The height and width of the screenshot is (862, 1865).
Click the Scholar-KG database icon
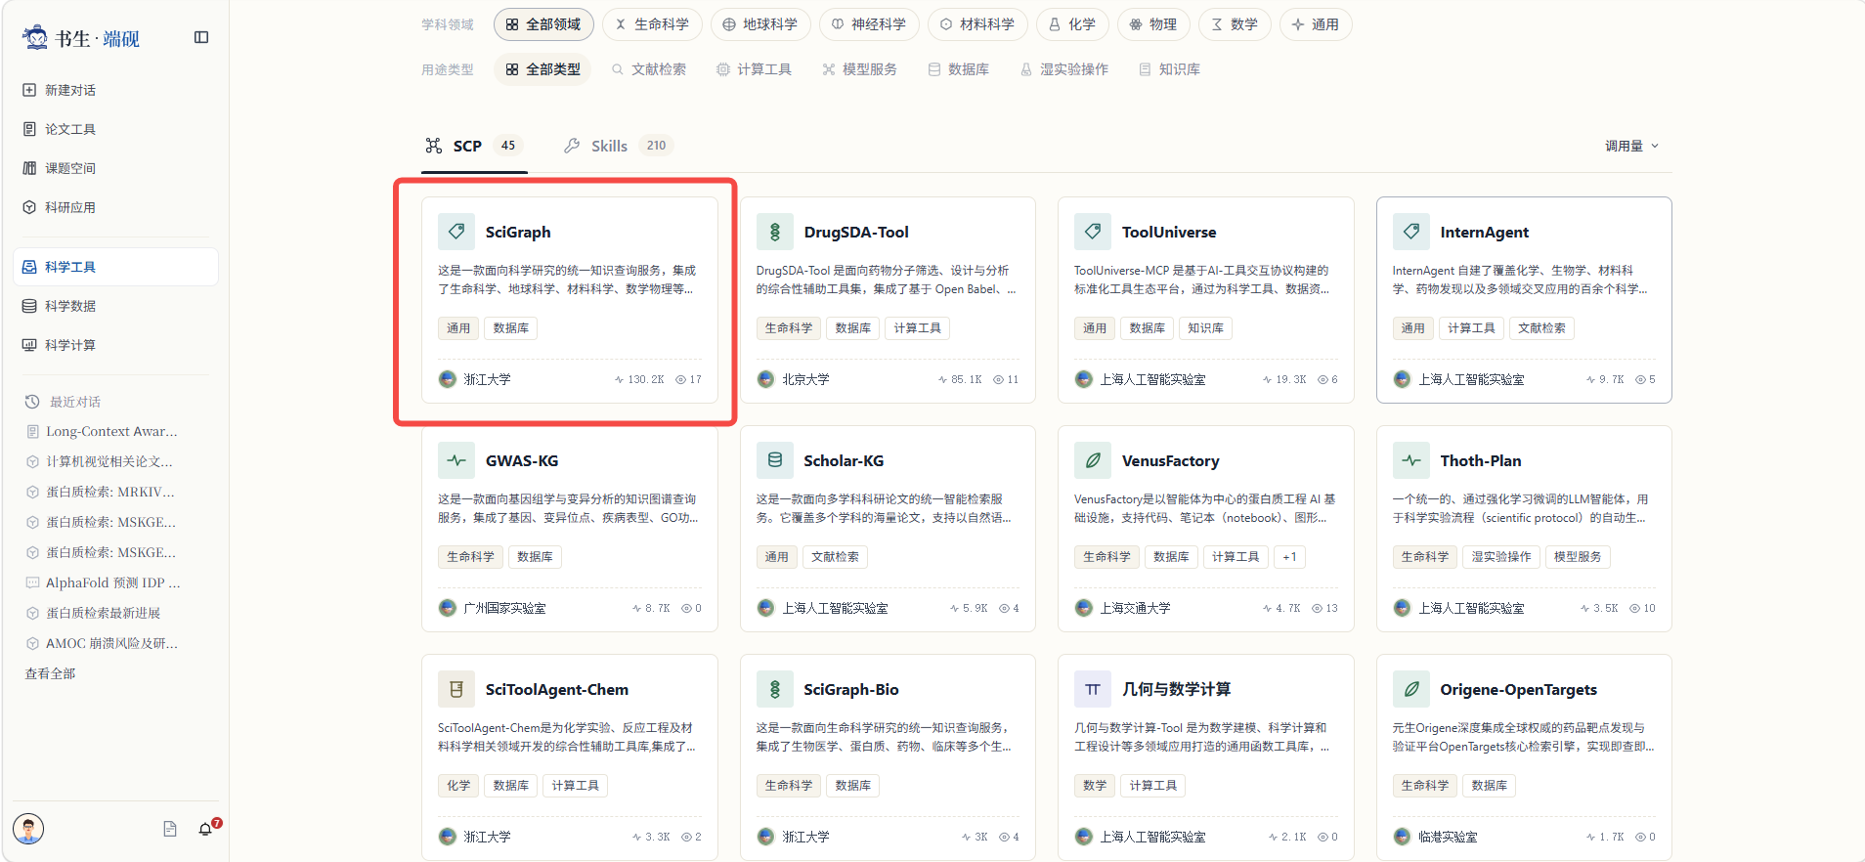(775, 460)
